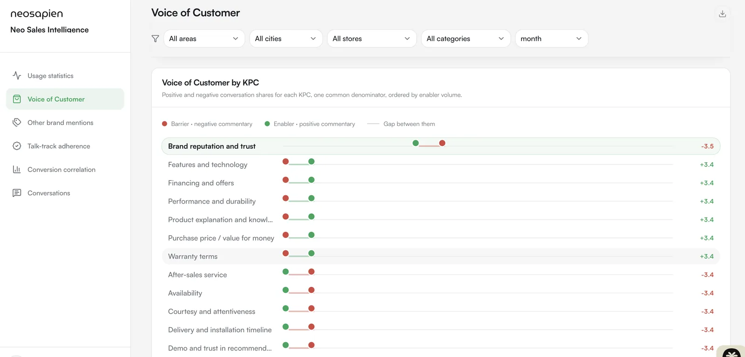Click the +3.4 value for Features and technology
Image resolution: width=745 pixels, height=357 pixels.
tap(707, 165)
